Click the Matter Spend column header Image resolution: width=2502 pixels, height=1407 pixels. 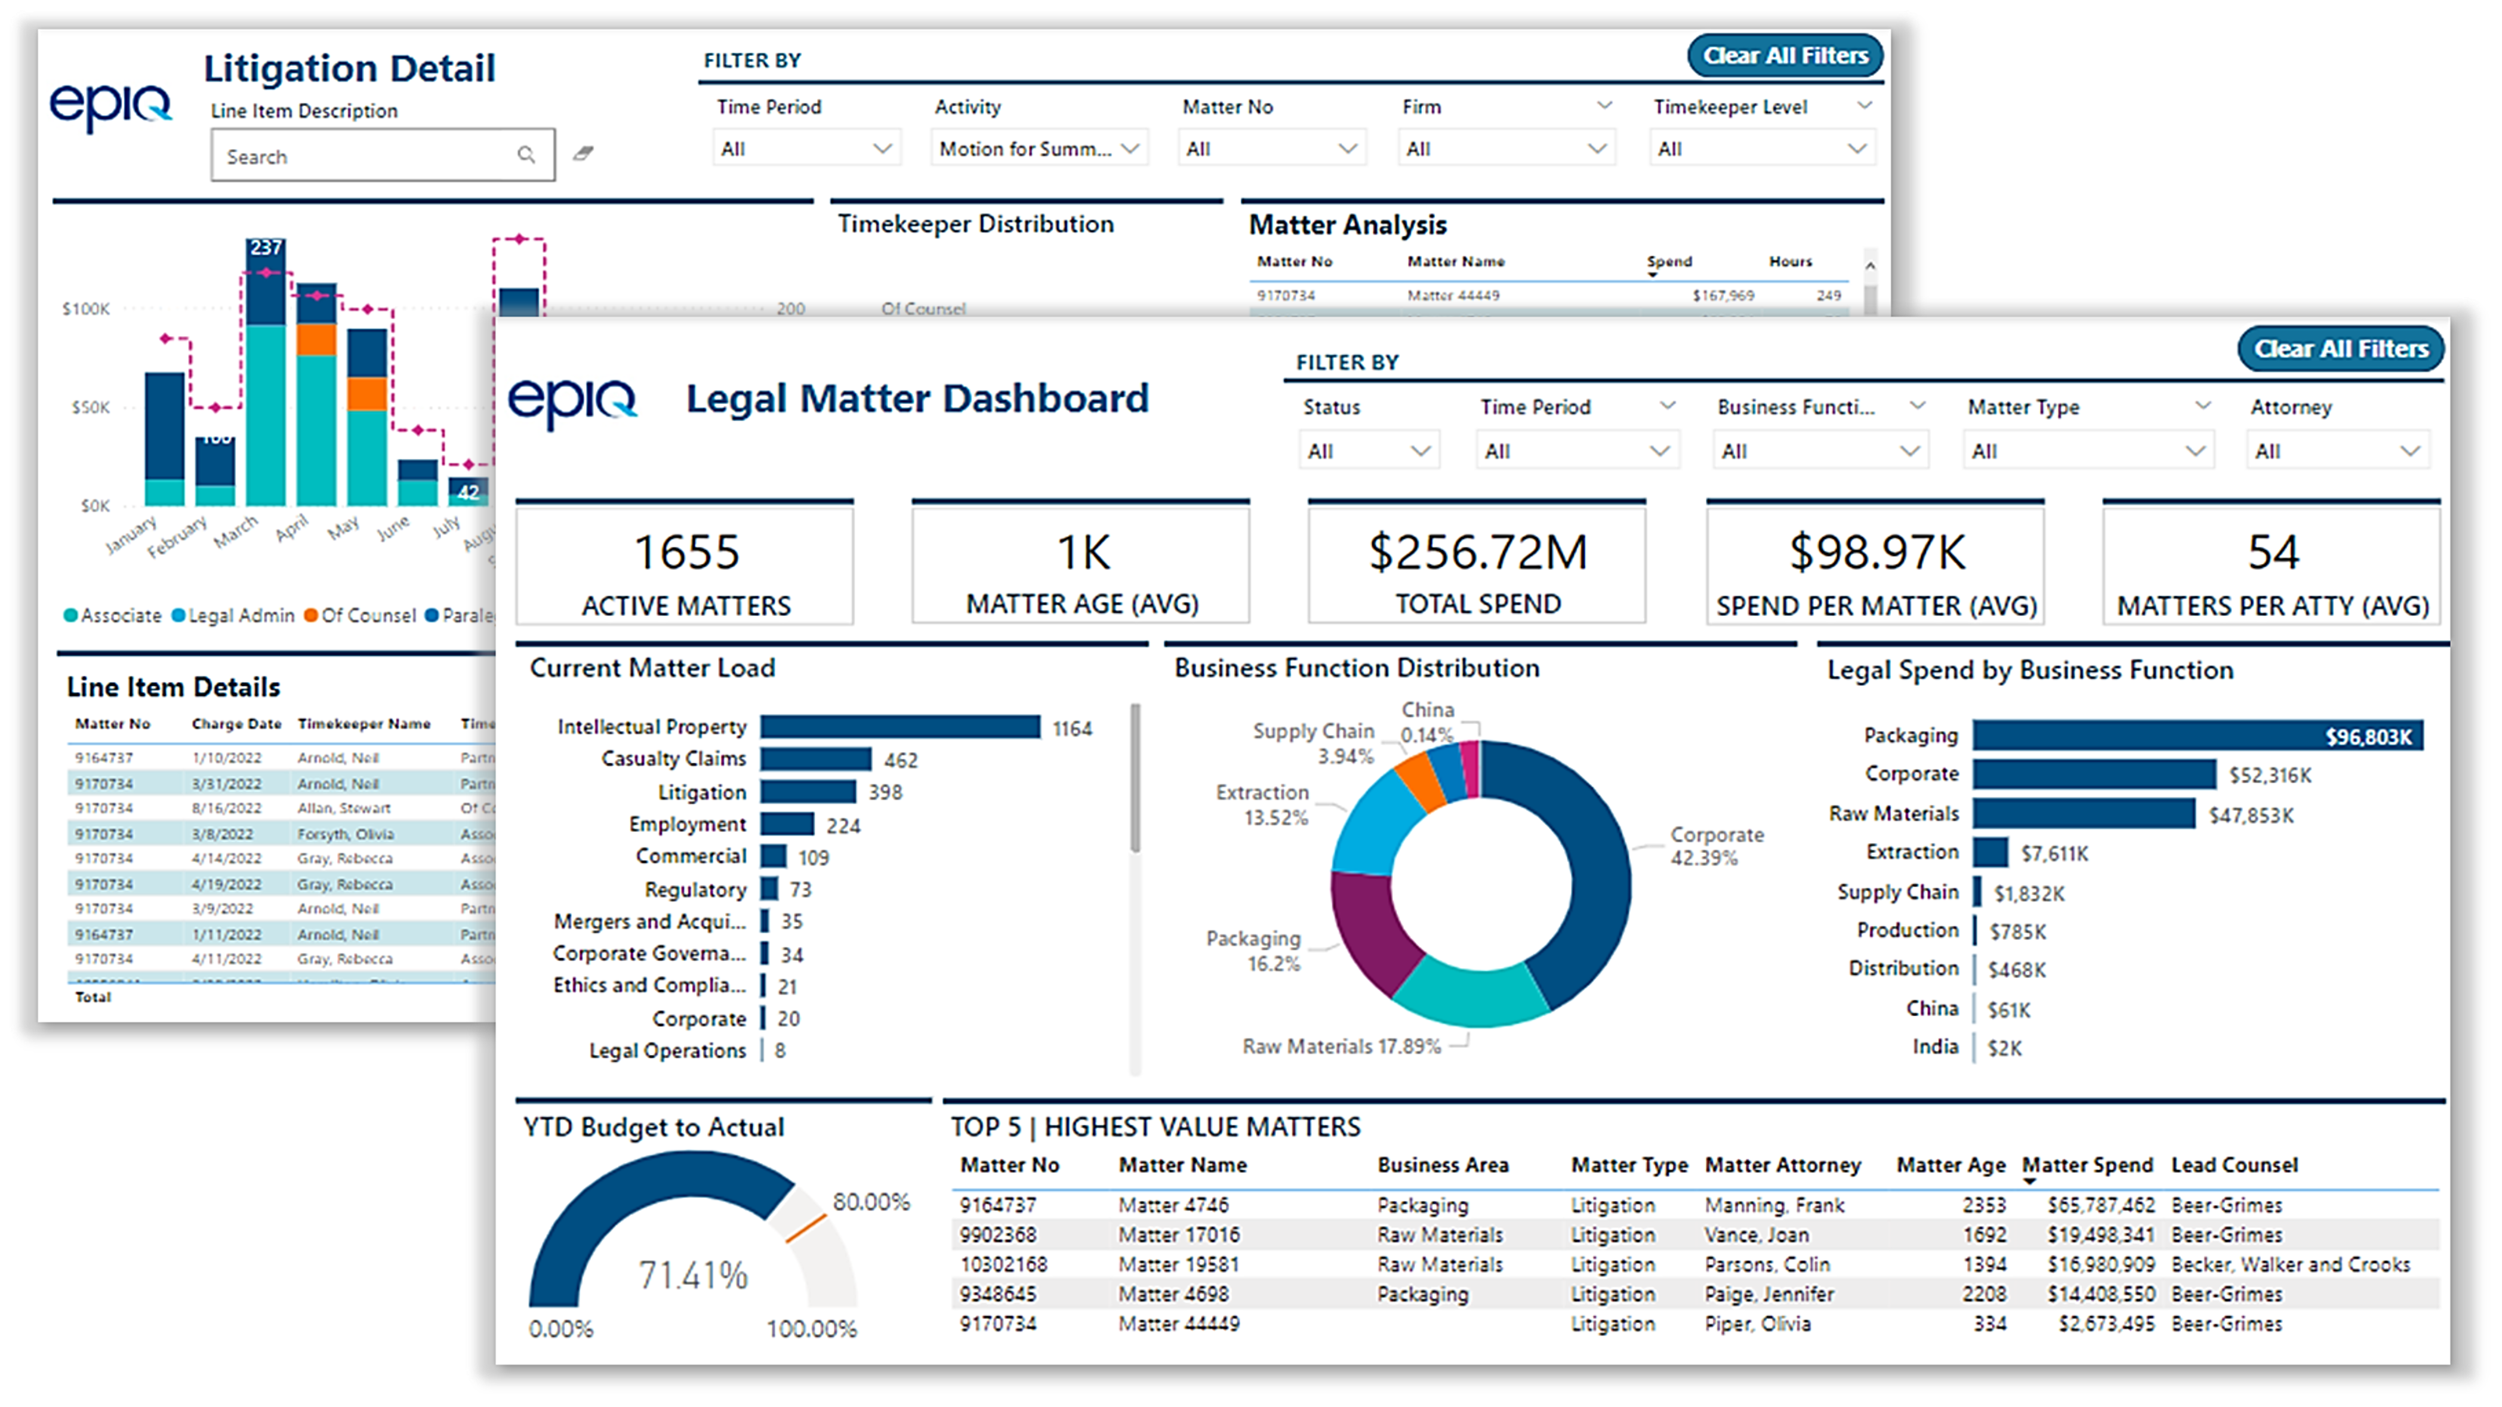pos(2087,1164)
